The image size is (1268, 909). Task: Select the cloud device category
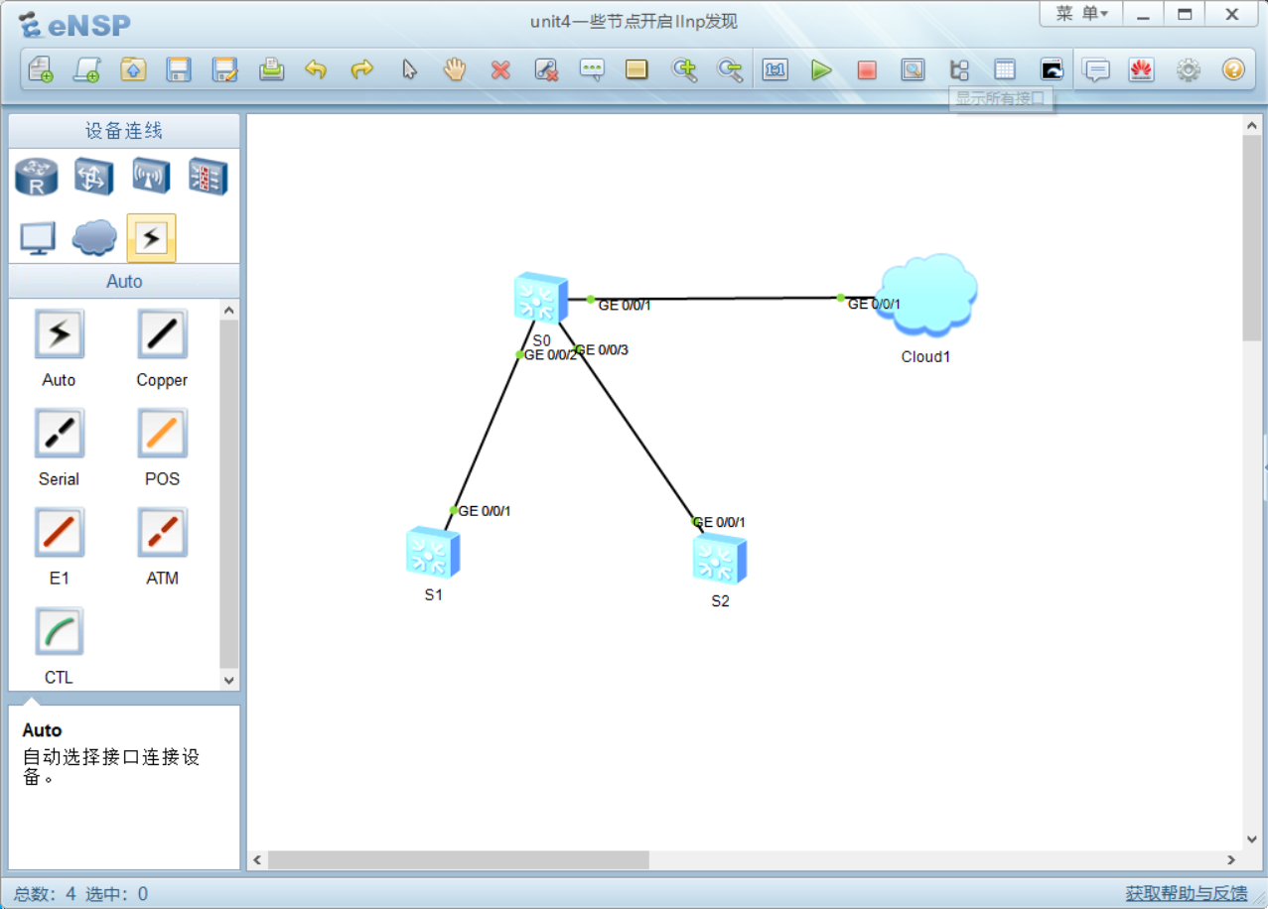pyautogui.click(x=94, y=238)
